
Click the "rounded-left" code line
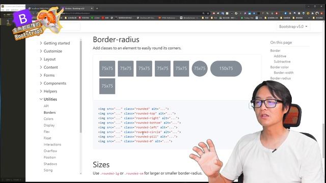(138, 128)
